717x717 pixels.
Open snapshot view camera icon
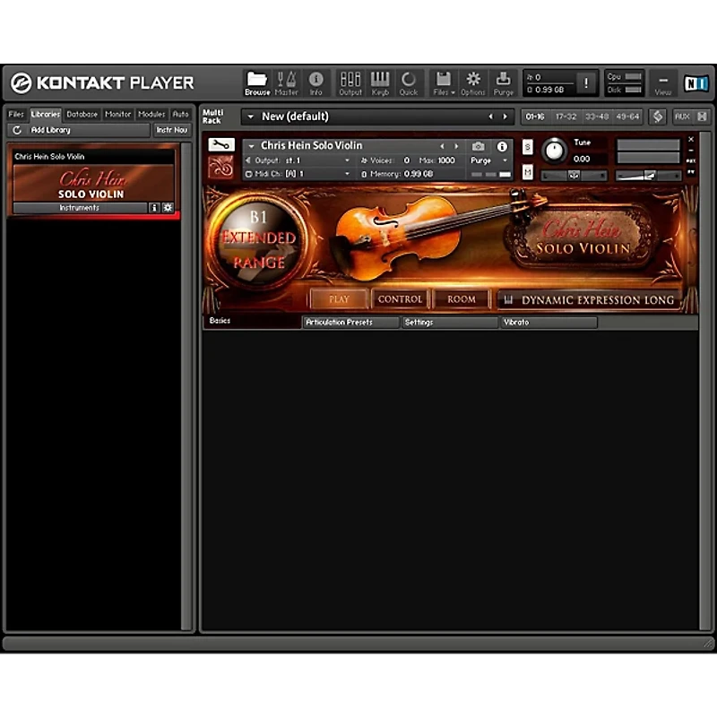coord(479,146)
